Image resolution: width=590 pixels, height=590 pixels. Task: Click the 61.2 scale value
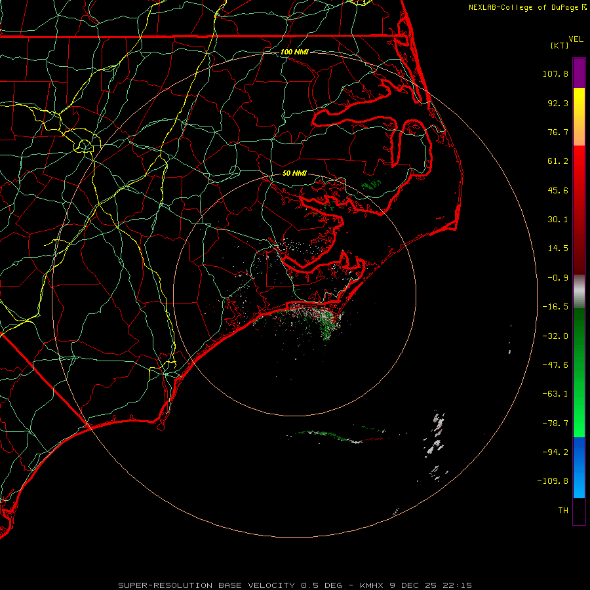[x=558, y=161]
